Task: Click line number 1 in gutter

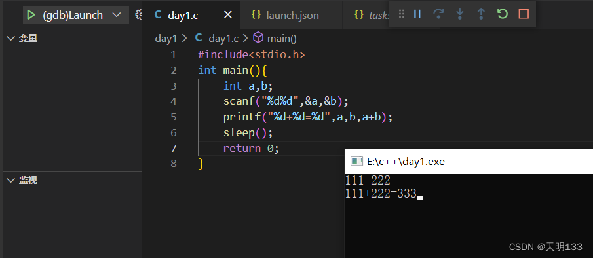Action: (173, 55)
